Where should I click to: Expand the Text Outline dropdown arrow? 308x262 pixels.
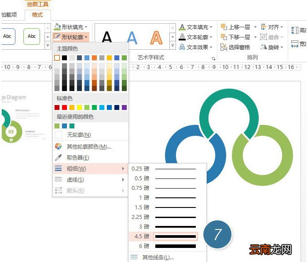pos(211,37)
